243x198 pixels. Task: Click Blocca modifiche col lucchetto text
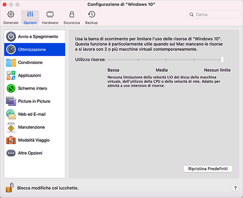[48, 188]
